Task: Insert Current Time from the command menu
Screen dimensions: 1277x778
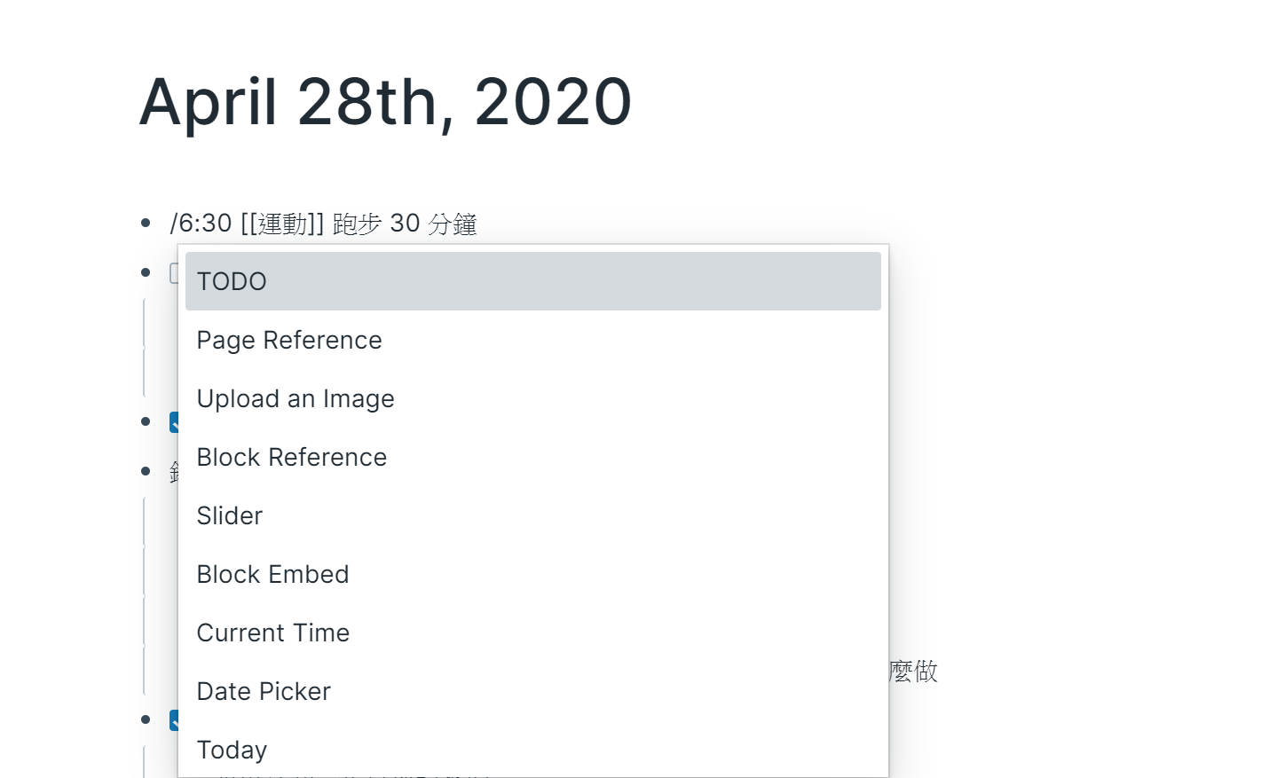Action: click(x=532, y=633)
